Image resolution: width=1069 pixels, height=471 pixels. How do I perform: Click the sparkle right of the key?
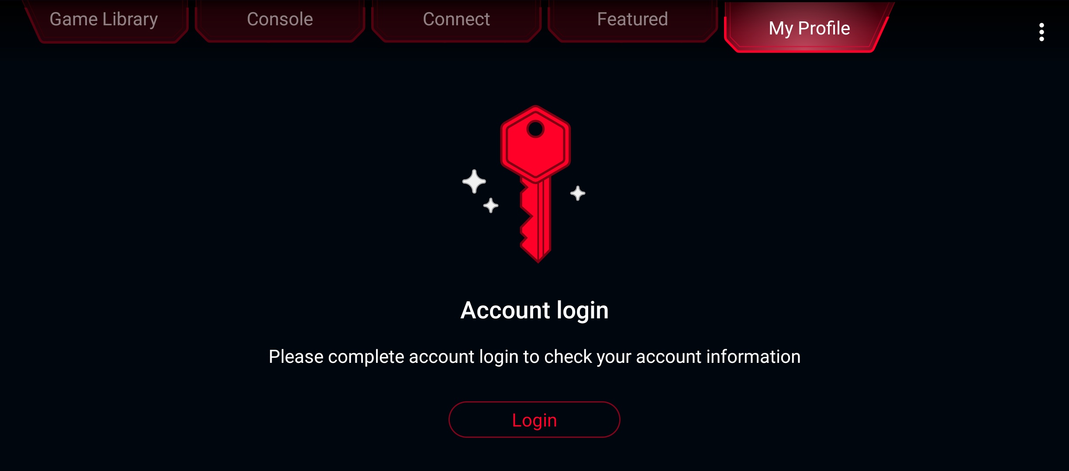pyautogui.click(x=578, y=193)
